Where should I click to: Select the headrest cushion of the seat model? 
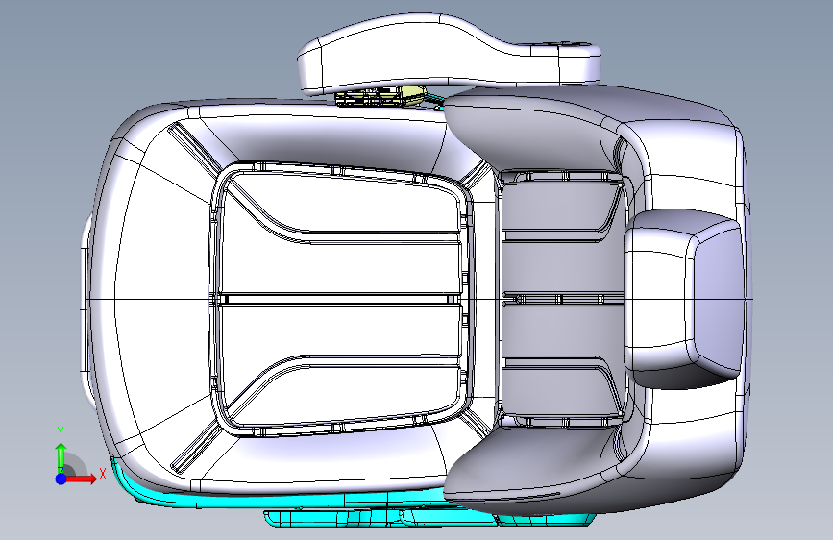(684, 298)
